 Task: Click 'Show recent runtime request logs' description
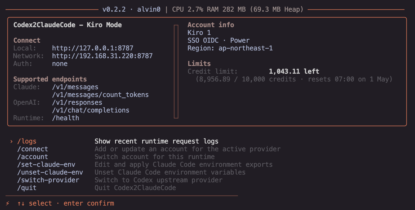click(157, 141)
